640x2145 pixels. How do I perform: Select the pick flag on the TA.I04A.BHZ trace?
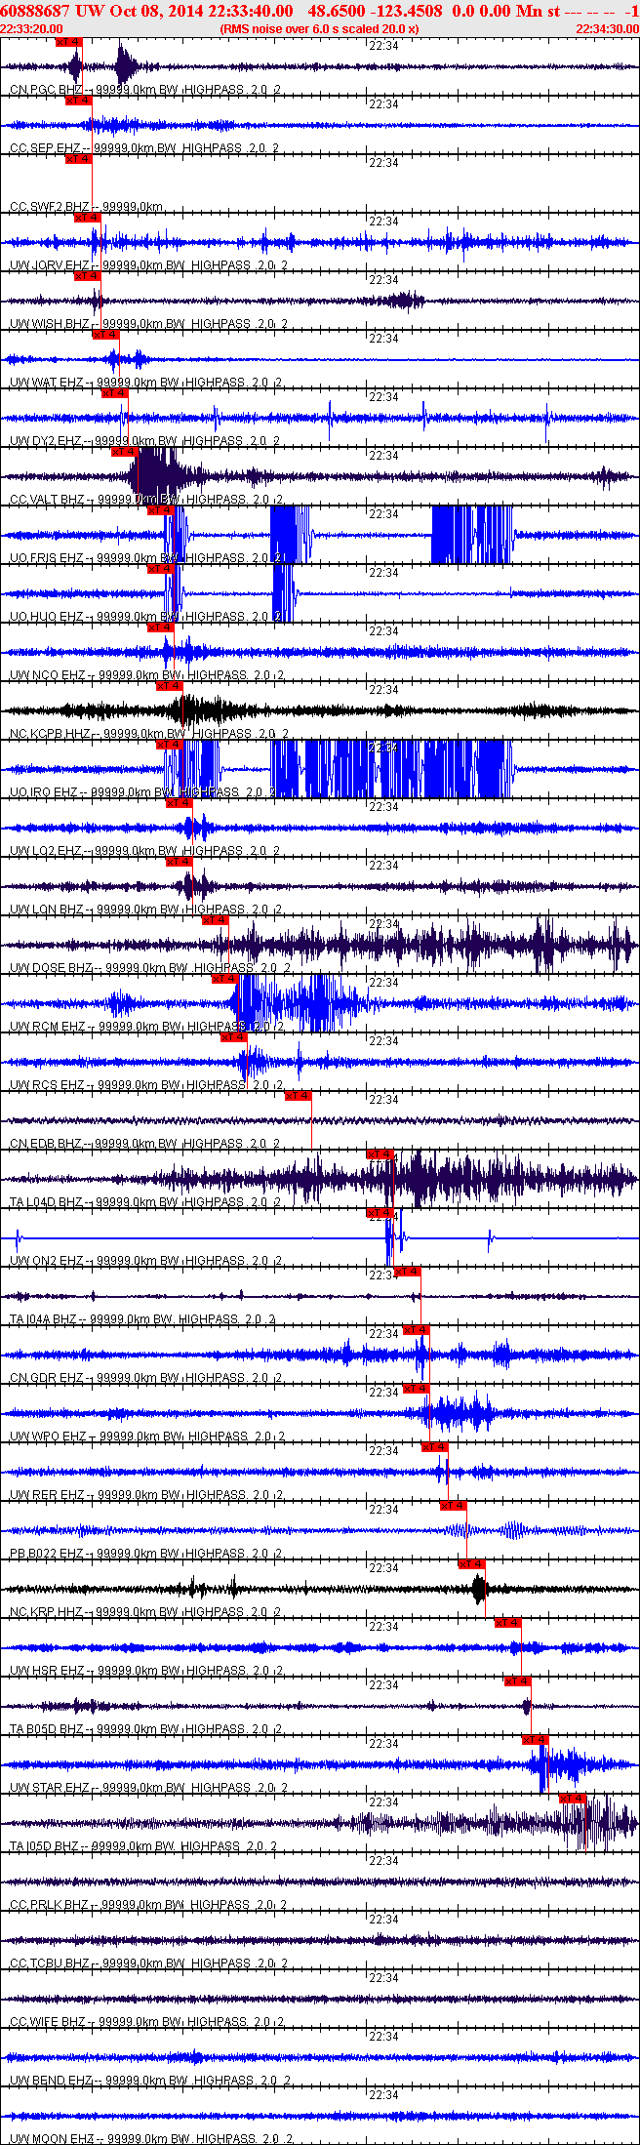407,1272
